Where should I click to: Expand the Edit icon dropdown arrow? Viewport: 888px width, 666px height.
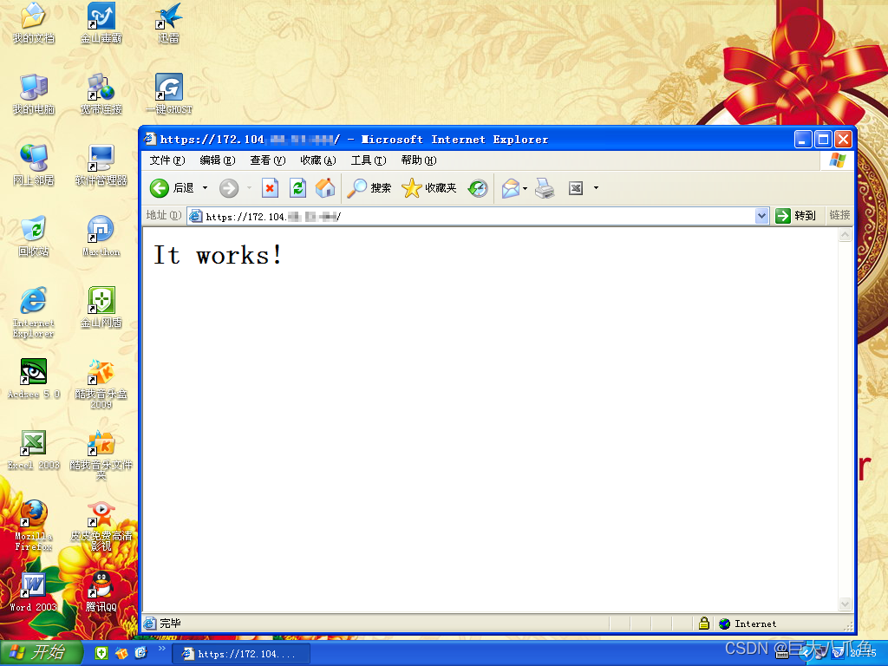[x=596, y=188]
